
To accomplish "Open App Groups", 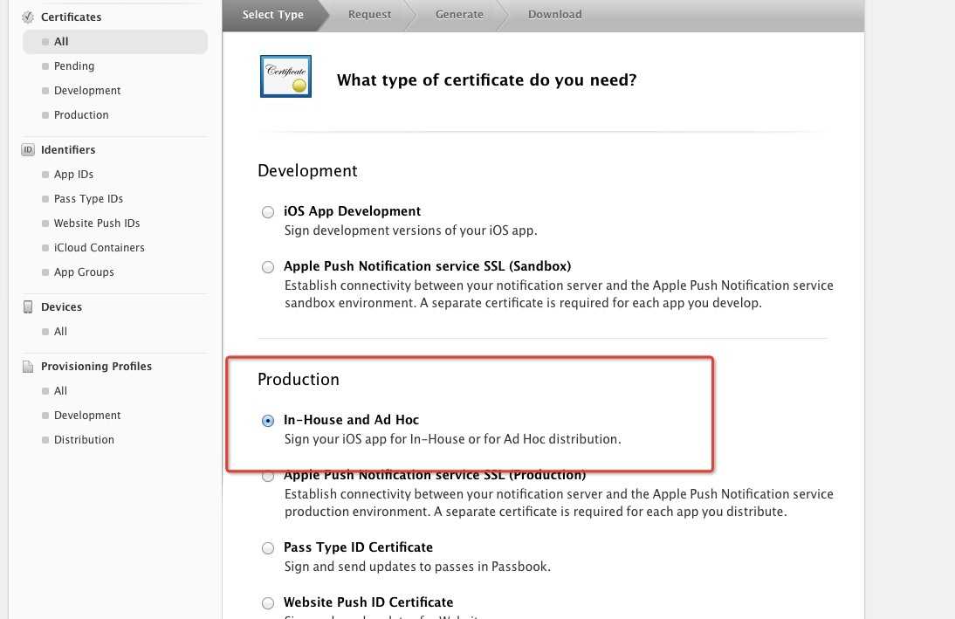I will coord(84,272).
